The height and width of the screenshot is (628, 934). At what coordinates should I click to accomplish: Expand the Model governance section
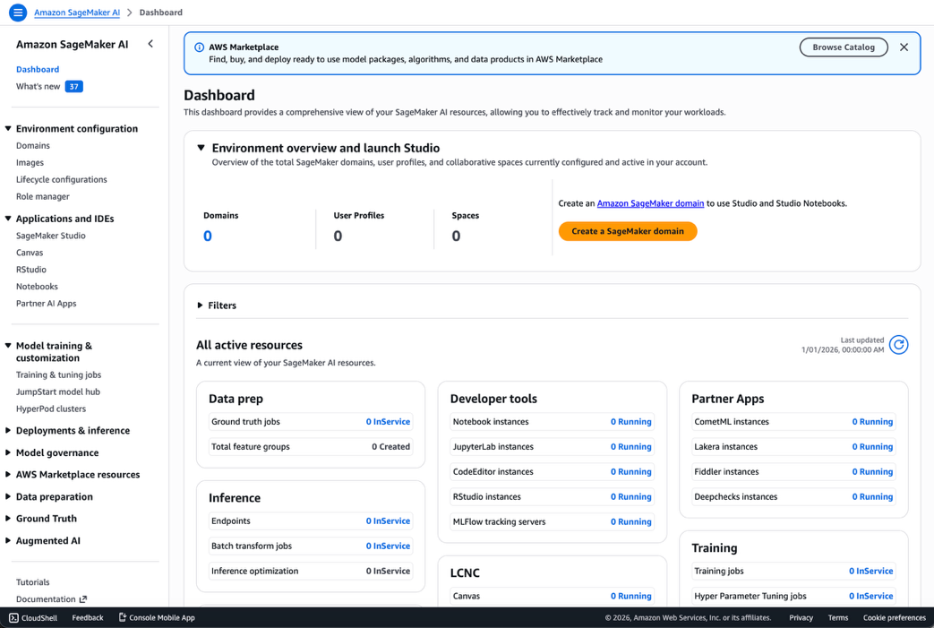(8, 452)
